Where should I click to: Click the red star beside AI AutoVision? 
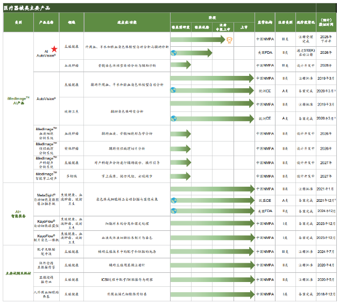click(x=54, y=49)
